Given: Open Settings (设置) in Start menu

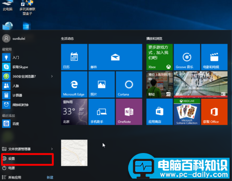Looking at the screenshot, I should coord(28,158).
